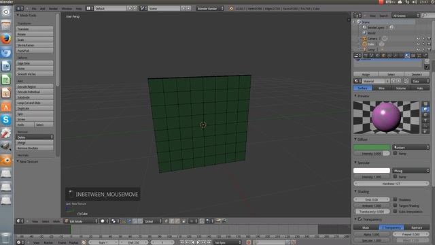Open the Ubuntu Dash home icon
The image size is (435, 245).
click(6, 12)
